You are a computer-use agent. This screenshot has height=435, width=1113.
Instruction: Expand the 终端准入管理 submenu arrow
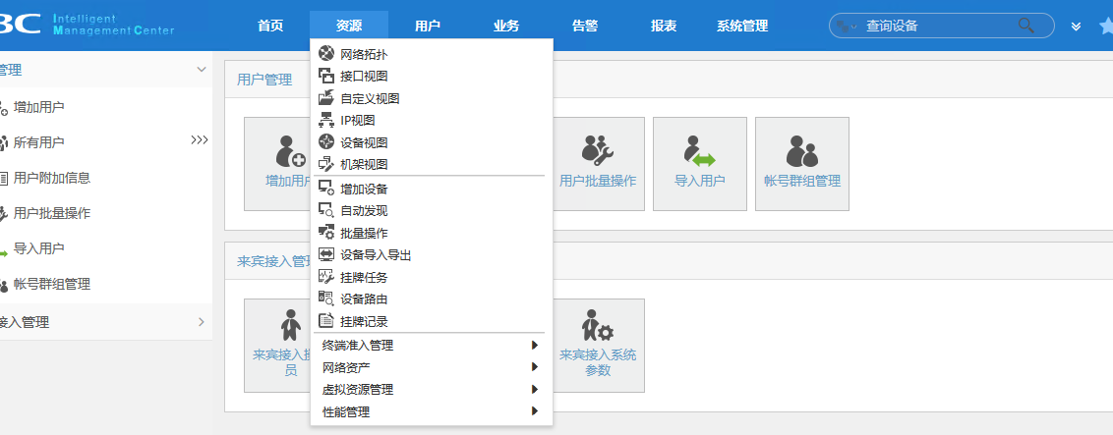pos(534,345)
